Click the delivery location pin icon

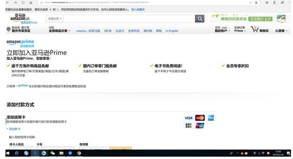coord(9,29)
